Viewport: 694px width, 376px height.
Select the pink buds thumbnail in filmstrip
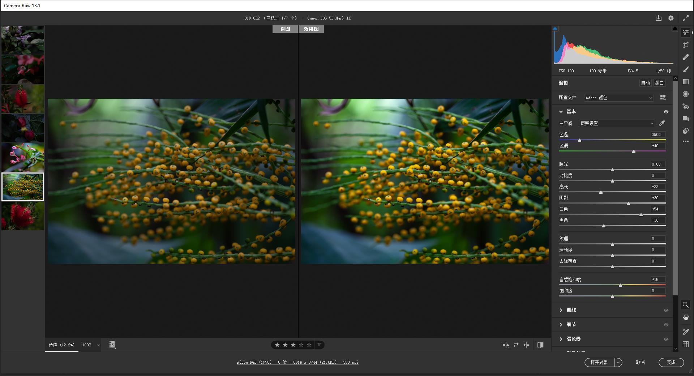coord(23,157)
